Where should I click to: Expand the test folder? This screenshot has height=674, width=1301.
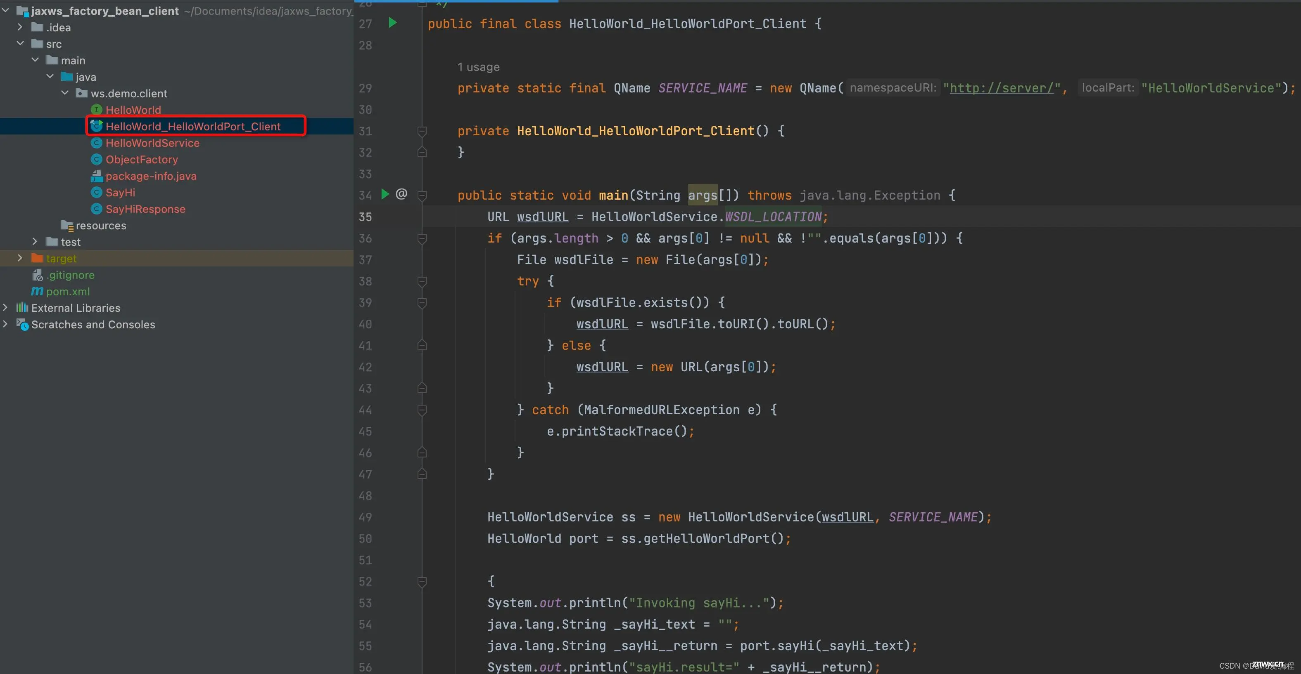pyautogui.click(x=35, y=242)
